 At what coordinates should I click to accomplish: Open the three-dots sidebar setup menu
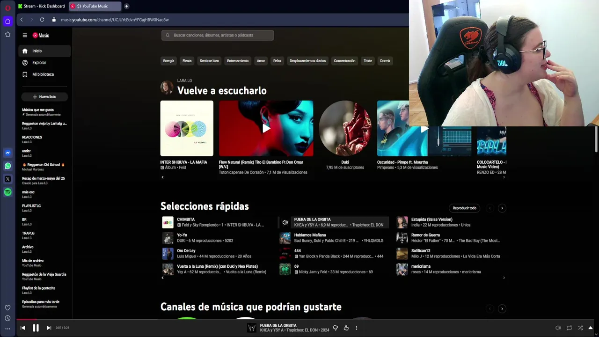(7, 329)
